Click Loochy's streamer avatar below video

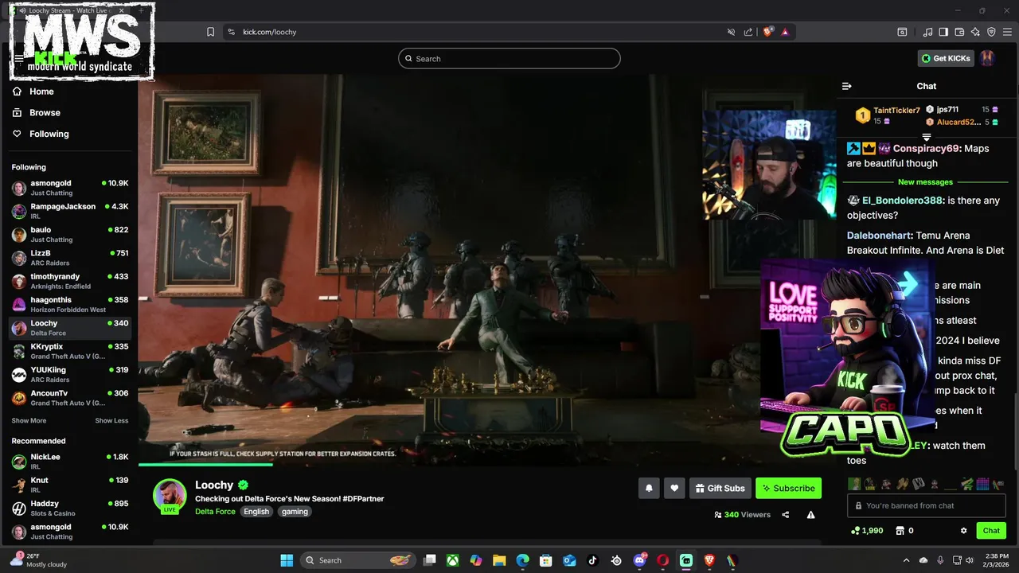point(170,496)
